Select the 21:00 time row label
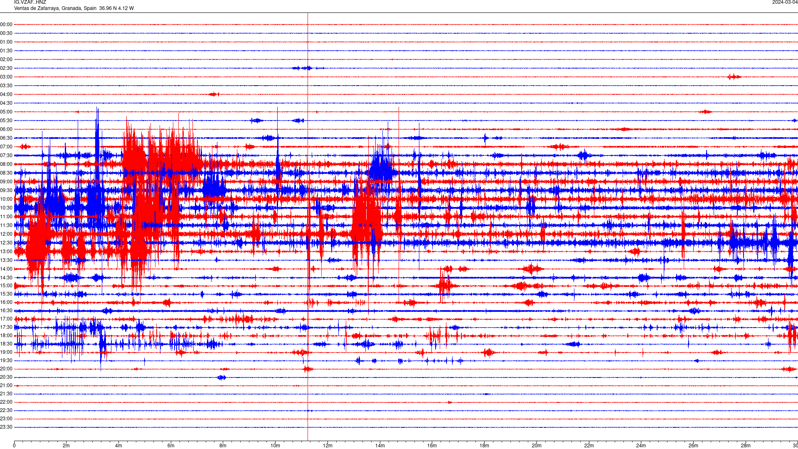Image resolution: width=798 pixels, height=449 pixels. (x=6, y=385)
